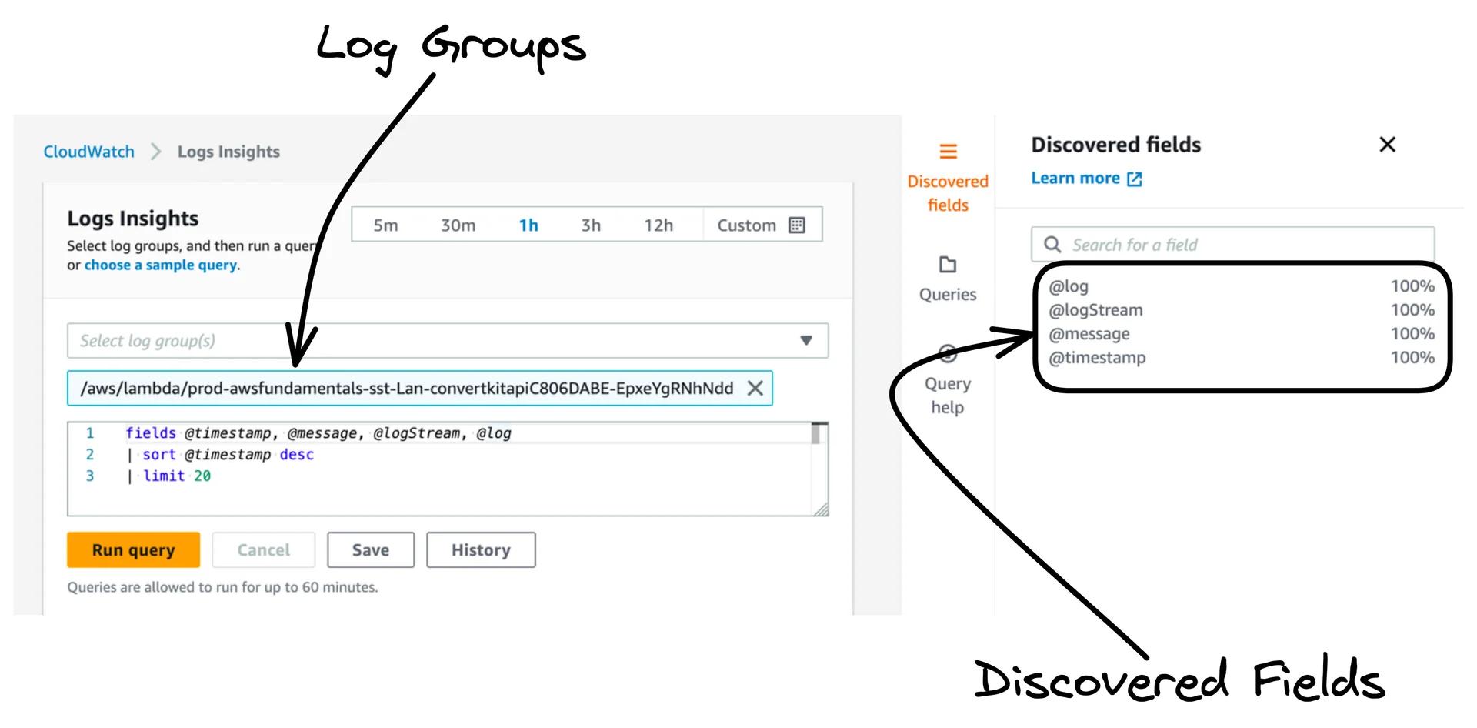Viewport: 1477px width, 728px height.
Task: Close the Discovered fields panel
Action: (1387, 145)
